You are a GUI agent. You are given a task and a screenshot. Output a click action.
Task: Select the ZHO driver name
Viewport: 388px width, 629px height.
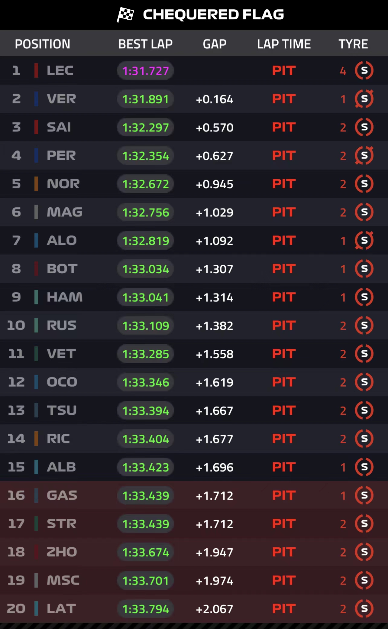[62, 552]
